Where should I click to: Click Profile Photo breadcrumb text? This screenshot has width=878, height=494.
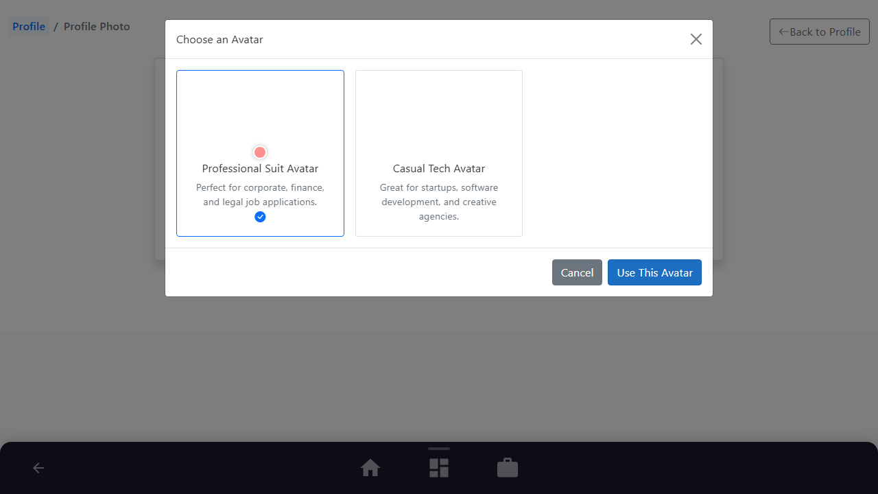pyautogui.click(x=97, y=27)
